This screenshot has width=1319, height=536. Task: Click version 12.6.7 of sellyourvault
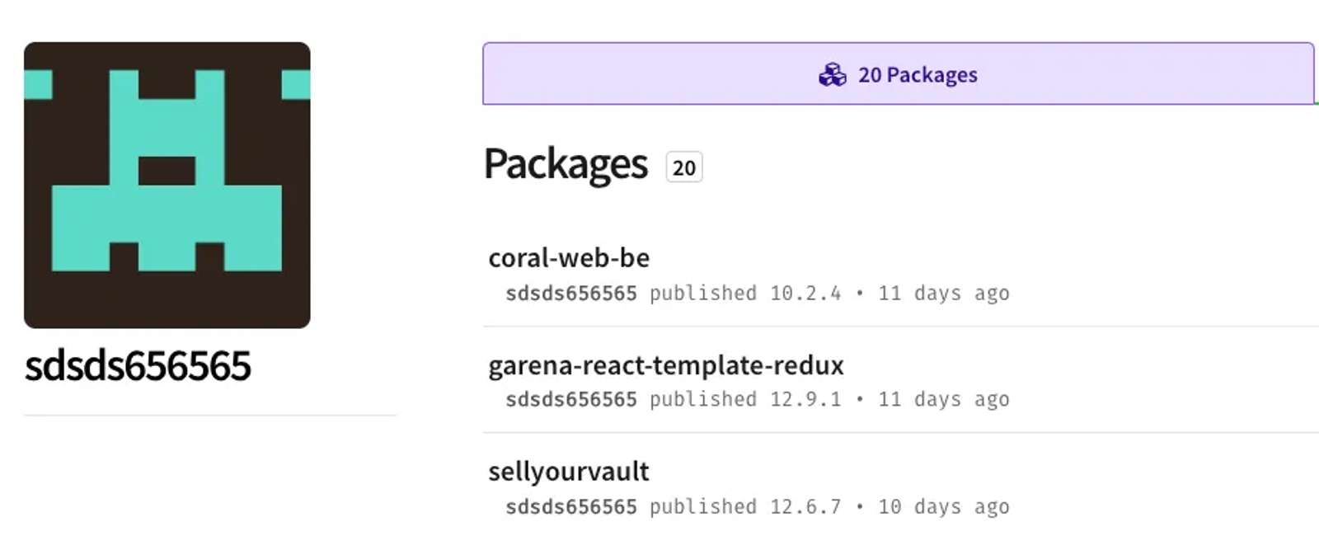point(805,507)
